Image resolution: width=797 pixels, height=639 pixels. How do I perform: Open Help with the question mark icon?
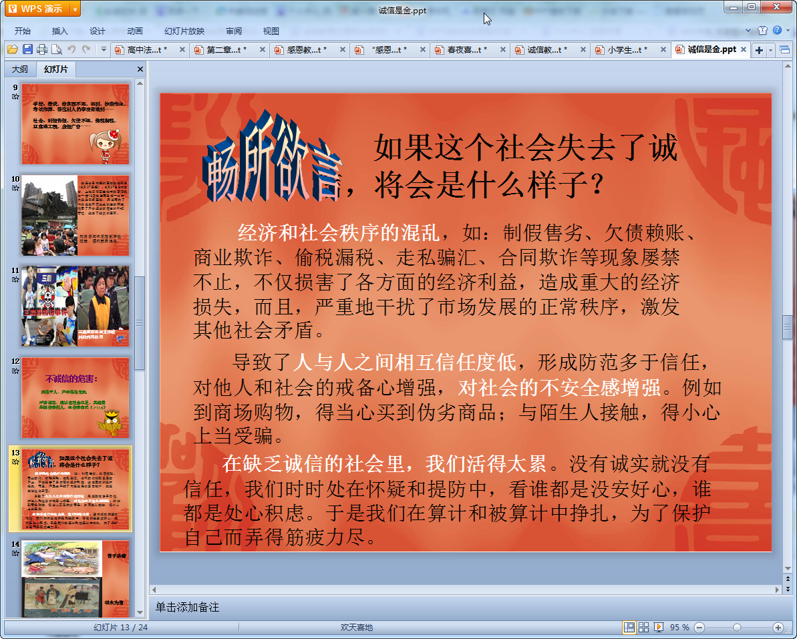(x=777, y=31)
